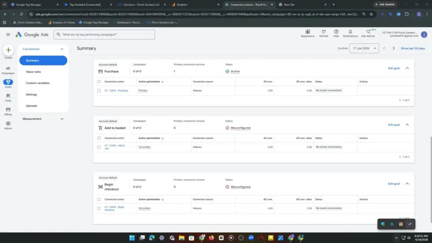Open the 17 Jun 2026 date dropdown
Screen dimensions: 432x243
tap(364, 48)
